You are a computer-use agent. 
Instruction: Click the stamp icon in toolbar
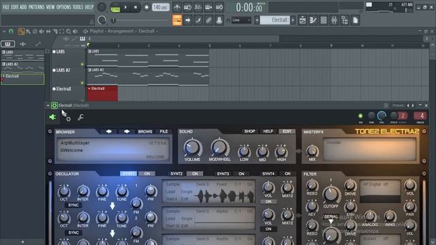pos(219,20)
